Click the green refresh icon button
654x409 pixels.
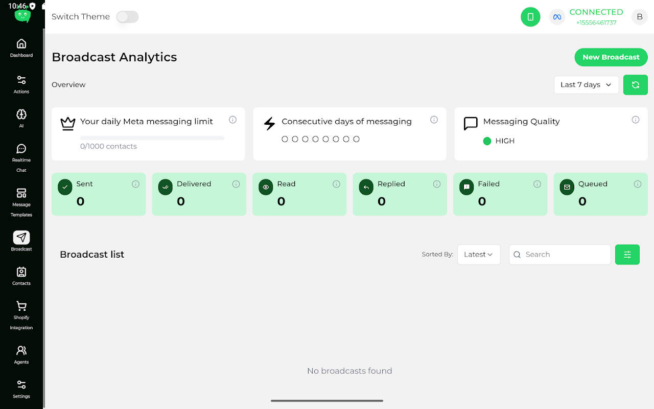tap(636, 85)
